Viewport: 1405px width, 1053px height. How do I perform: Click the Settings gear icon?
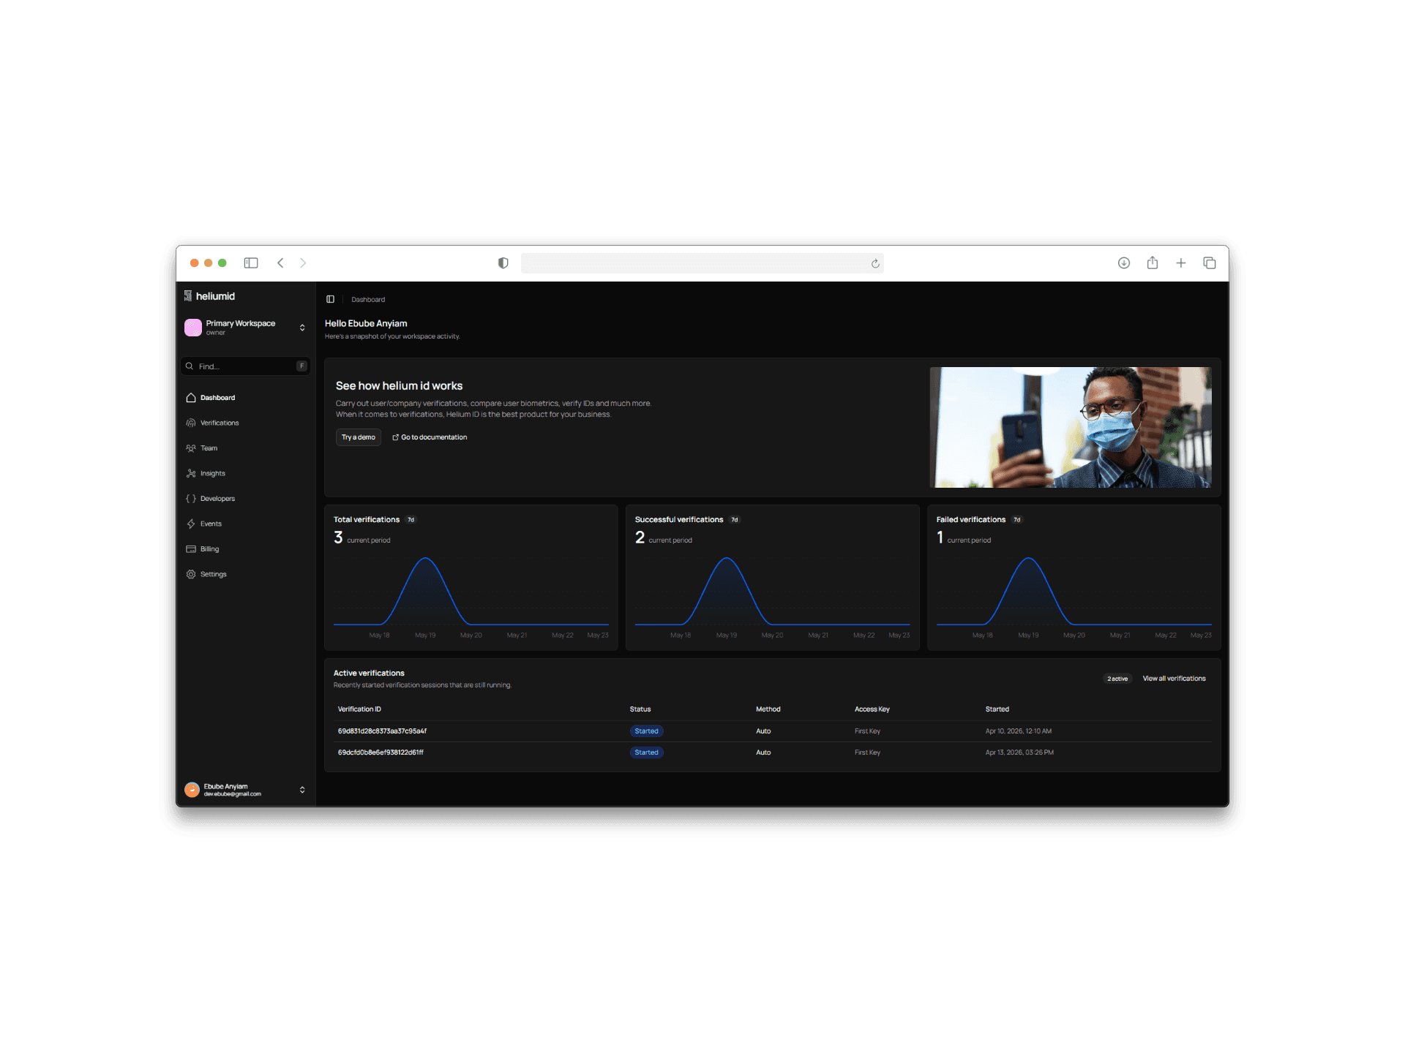[191, 574]
